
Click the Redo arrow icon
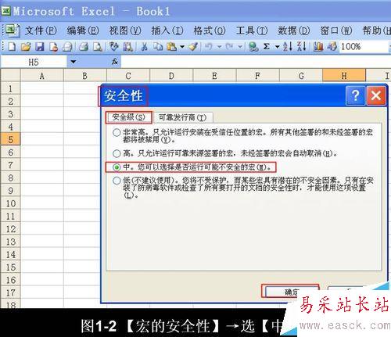[x=229, y=47]
